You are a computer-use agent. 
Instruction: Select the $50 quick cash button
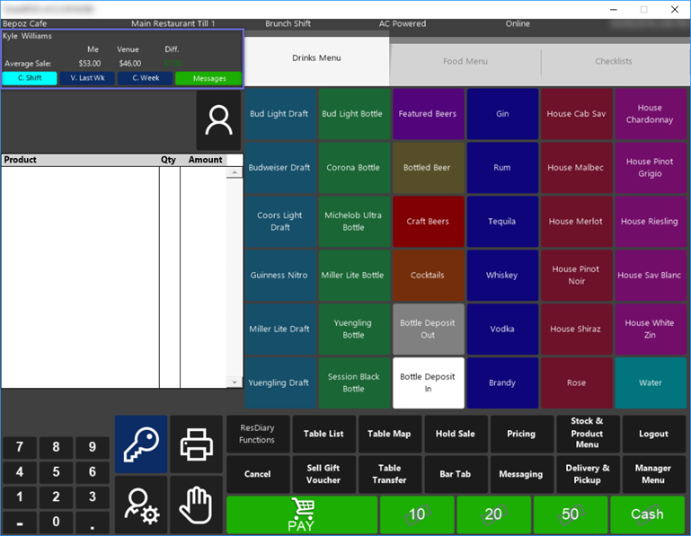tap(571, 514)
